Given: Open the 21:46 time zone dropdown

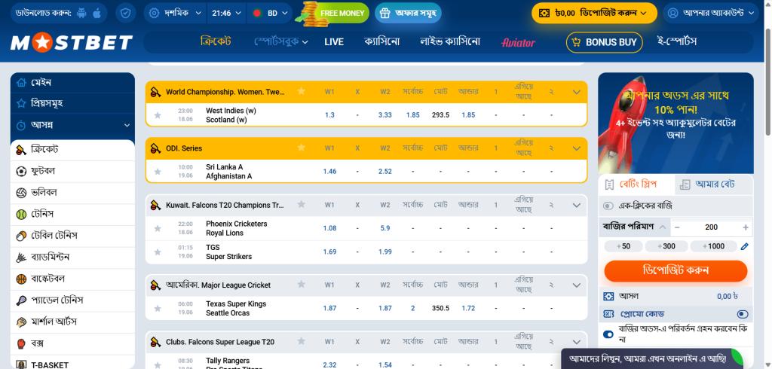Looking at the screenshot, I should tap(227, 14).
